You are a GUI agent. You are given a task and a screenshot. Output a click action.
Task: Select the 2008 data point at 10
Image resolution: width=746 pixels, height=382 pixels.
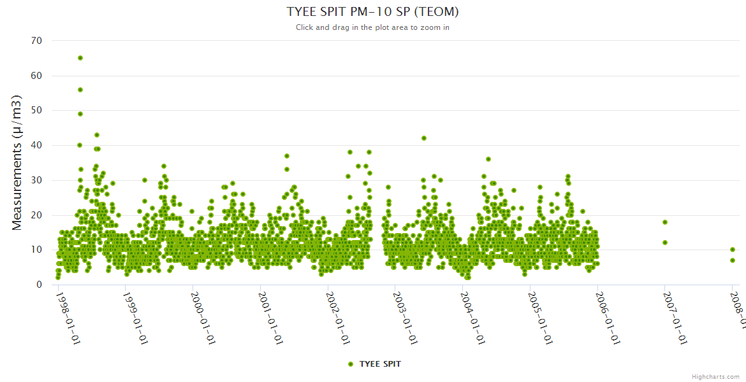coord(733,250)
